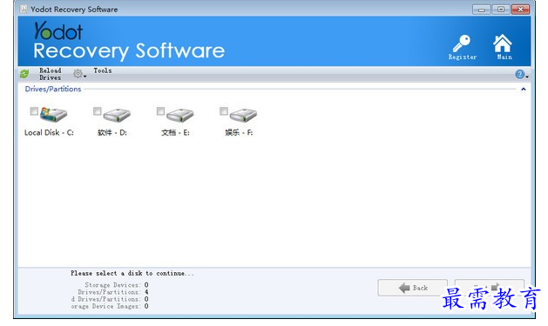Select the F: drive icon
This screenshot has width=548, height=326.
click(243, 115)
